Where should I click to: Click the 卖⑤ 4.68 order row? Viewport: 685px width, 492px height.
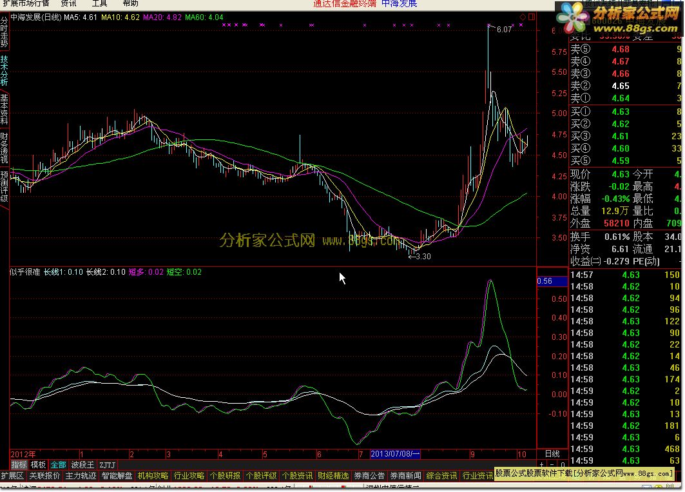[626, 49]
